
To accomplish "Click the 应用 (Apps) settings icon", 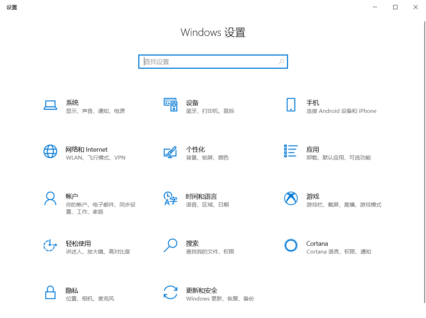I will [291, 151].
